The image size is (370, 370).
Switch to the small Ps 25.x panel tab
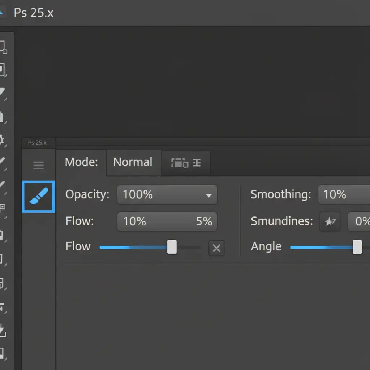pos(38,142)
